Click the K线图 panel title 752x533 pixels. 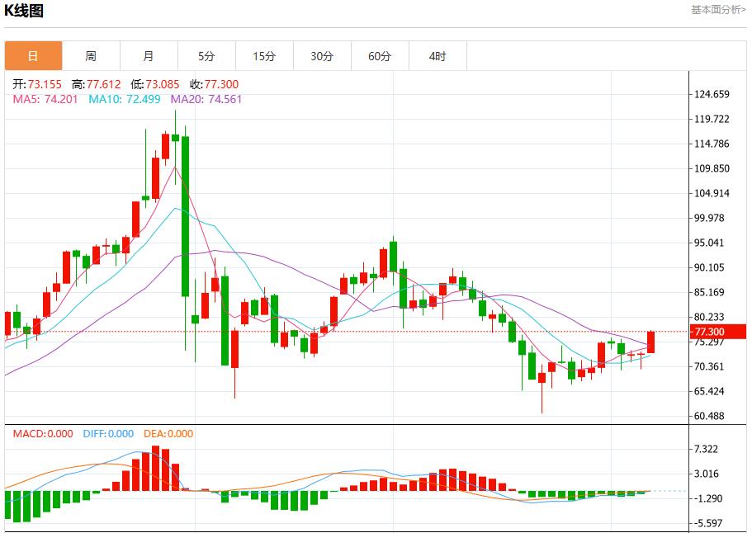pyautogui.click(x=24, y=11)
